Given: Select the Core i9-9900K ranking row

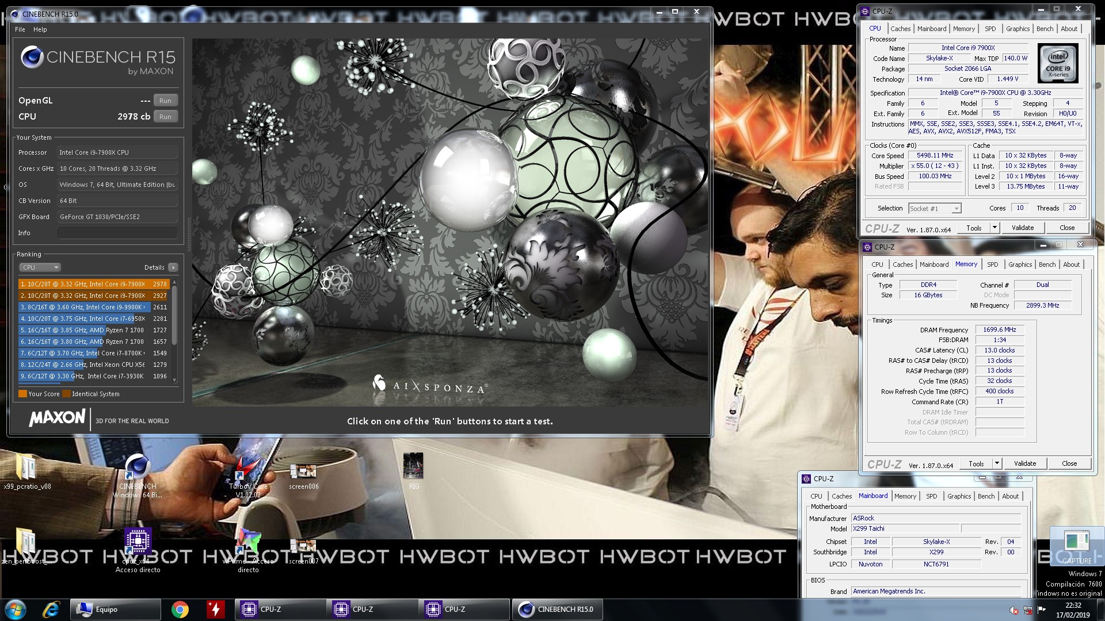Looking at the screenshot, I should [x=93, y=307].
